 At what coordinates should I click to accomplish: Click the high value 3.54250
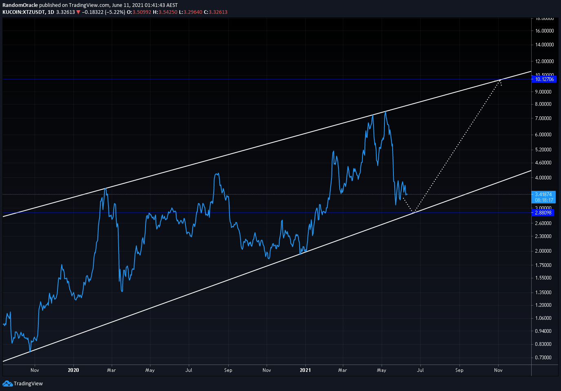168,12
